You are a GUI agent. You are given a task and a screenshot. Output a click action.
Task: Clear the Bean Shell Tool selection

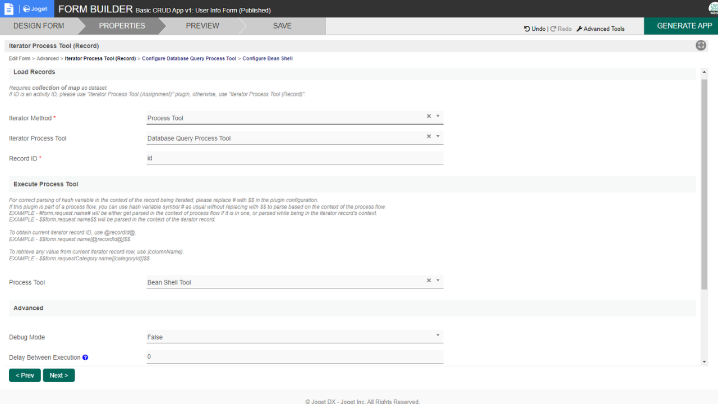click(x=429, y=281)
